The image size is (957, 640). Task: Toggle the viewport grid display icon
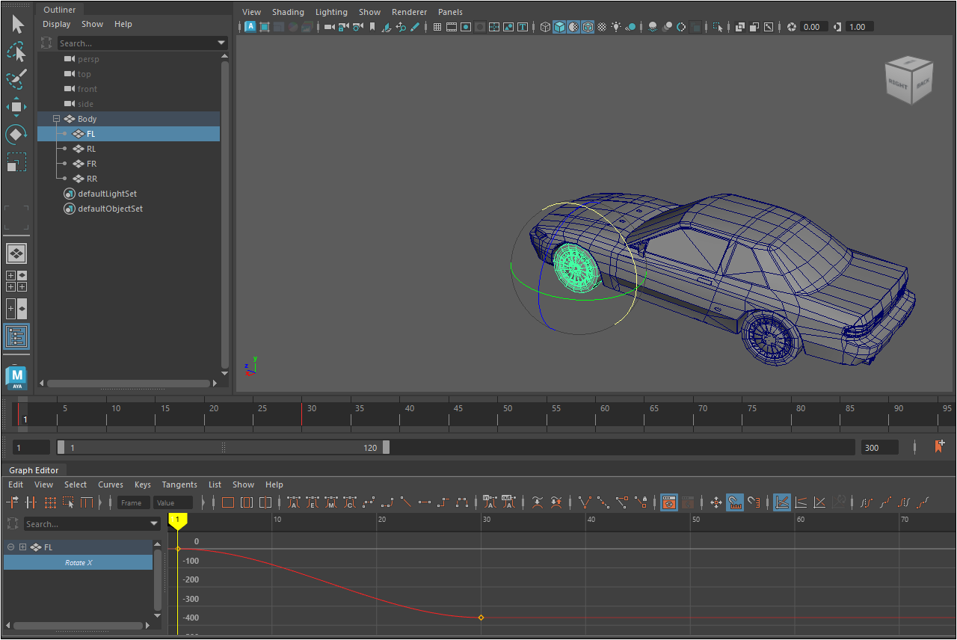point(437,27)
